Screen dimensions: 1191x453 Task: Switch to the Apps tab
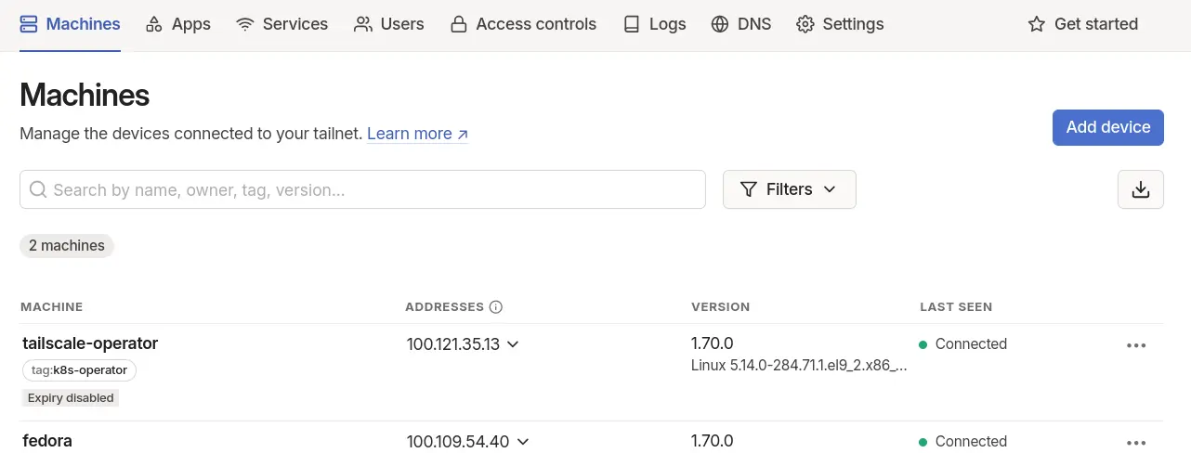pos(178,24)
